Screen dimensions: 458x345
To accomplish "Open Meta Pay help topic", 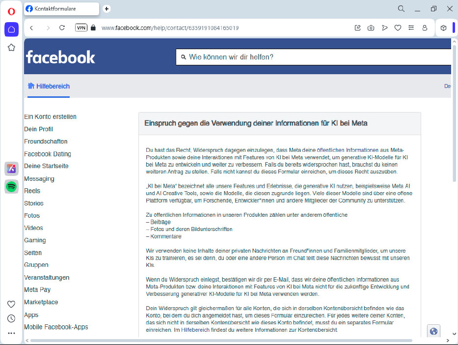I will (37, 290).
